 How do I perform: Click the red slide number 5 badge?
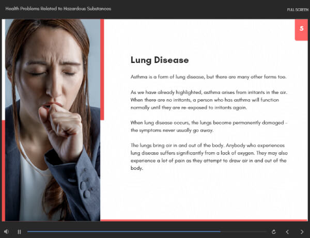pos(301,29)
